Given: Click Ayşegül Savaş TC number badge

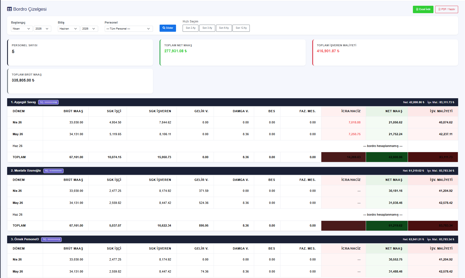Looking at the screenshot, I should tap(48, 102).
